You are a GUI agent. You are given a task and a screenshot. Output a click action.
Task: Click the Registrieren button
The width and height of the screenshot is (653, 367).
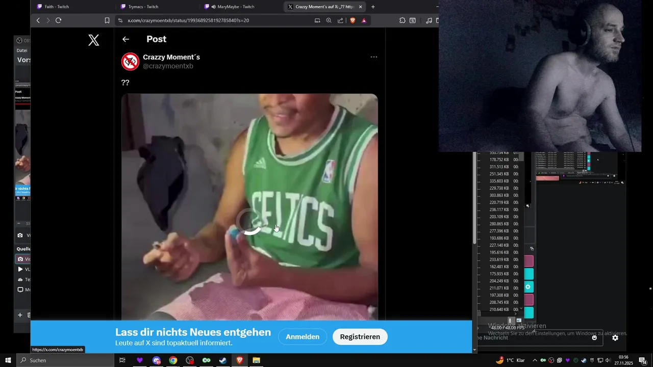pyautogui.click(x=360, y=337)
